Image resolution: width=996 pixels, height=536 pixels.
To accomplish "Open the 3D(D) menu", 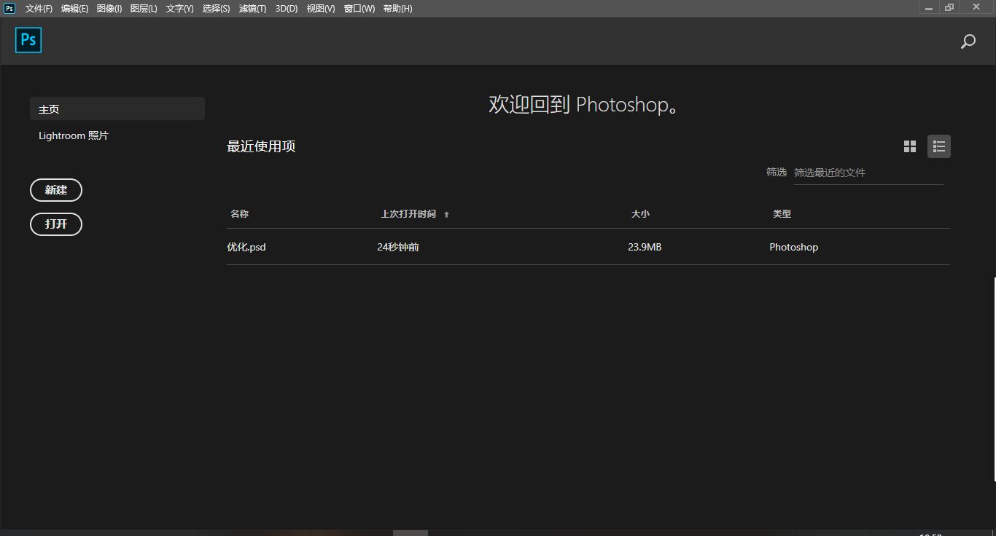I will 287,9.
